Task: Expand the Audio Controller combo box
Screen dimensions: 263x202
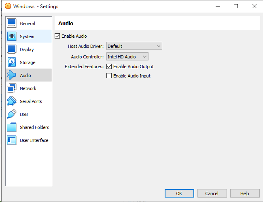Action: pos(127,57)
